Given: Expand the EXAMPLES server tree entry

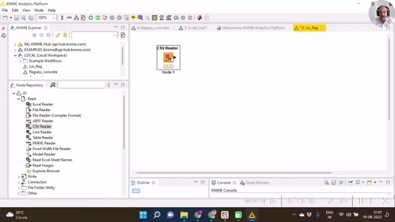Looking at the screenshot, I should click(x=15, y=50).
